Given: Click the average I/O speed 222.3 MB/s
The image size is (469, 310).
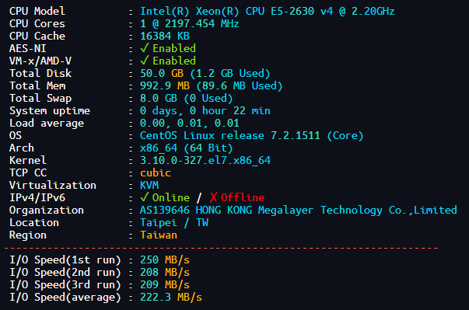Looking at the screenshot, I should [171, 297].
